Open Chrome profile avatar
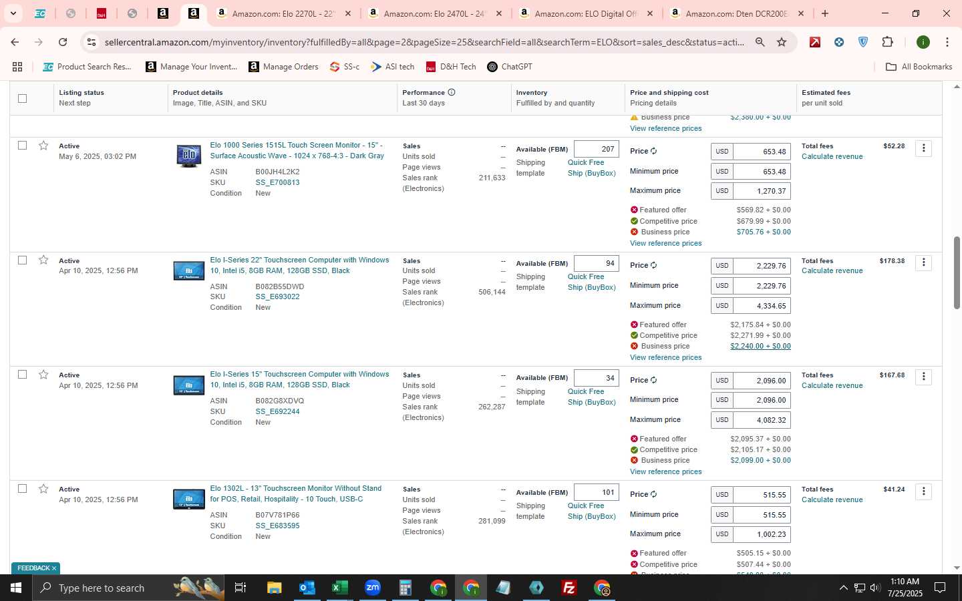Viewport: 962px width, 601px height. tap(923, 42)
